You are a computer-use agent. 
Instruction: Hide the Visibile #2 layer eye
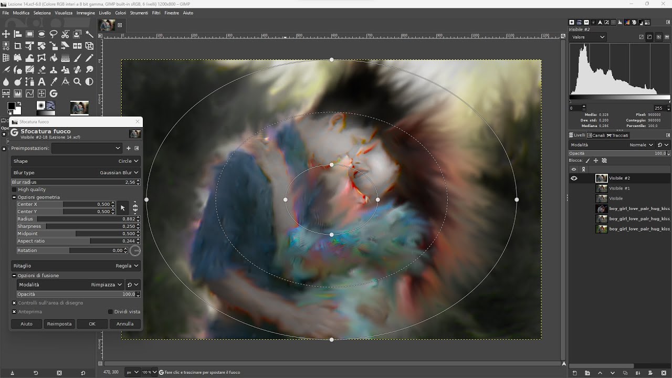tap(574, 178)
